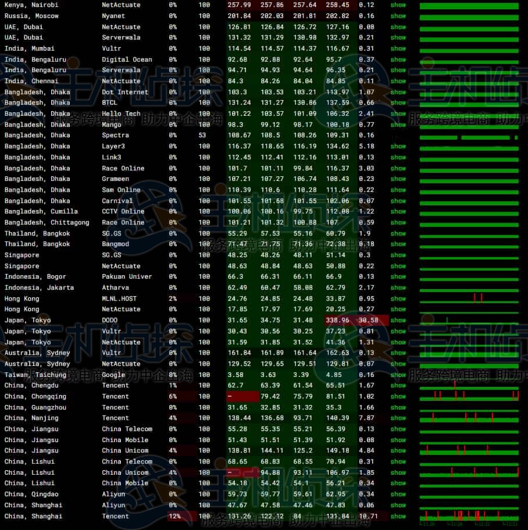
Task: Click show for Taiwan, Taichung Google row
Action: click(x=398, y=375)
